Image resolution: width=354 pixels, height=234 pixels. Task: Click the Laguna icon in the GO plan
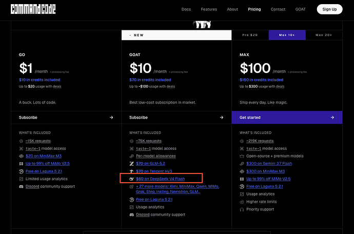pyautogui.click(x=21, y=171)
